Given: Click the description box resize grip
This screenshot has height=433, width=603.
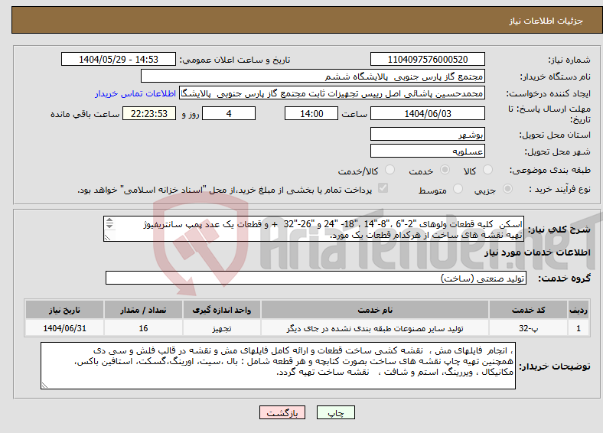Looking at the screenshot, I should click(x=107, y=238).
